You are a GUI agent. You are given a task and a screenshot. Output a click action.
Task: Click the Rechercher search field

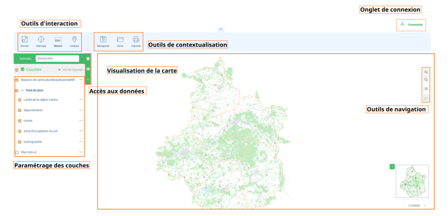click(58, 59)
